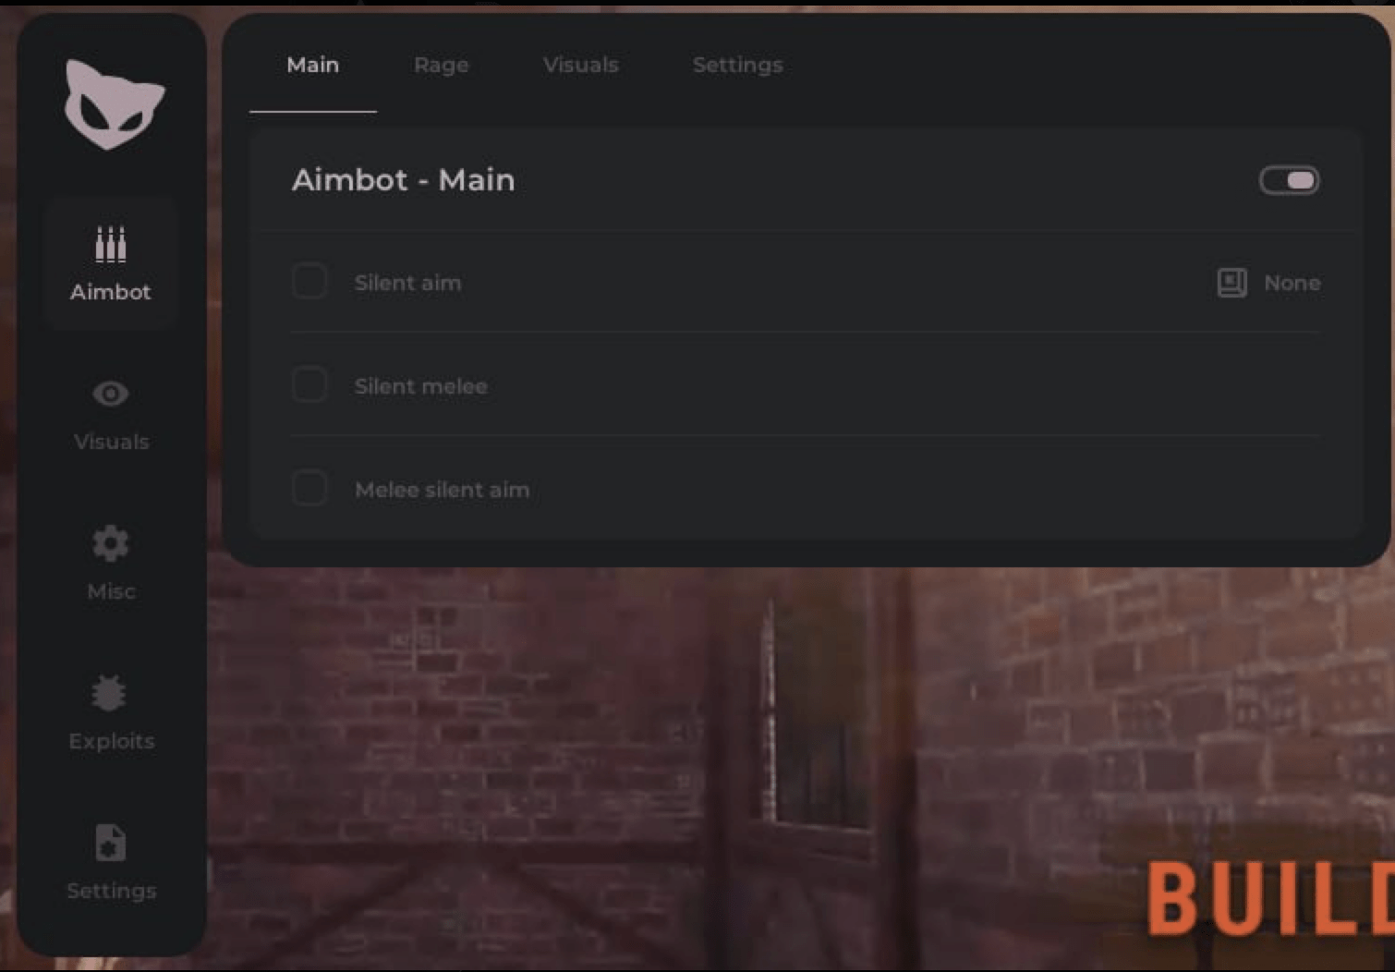Enable the Silent aim checkbox
The width and height of the screenshot is (1395, 972).
pyautogui.click(x=309, y=282)
